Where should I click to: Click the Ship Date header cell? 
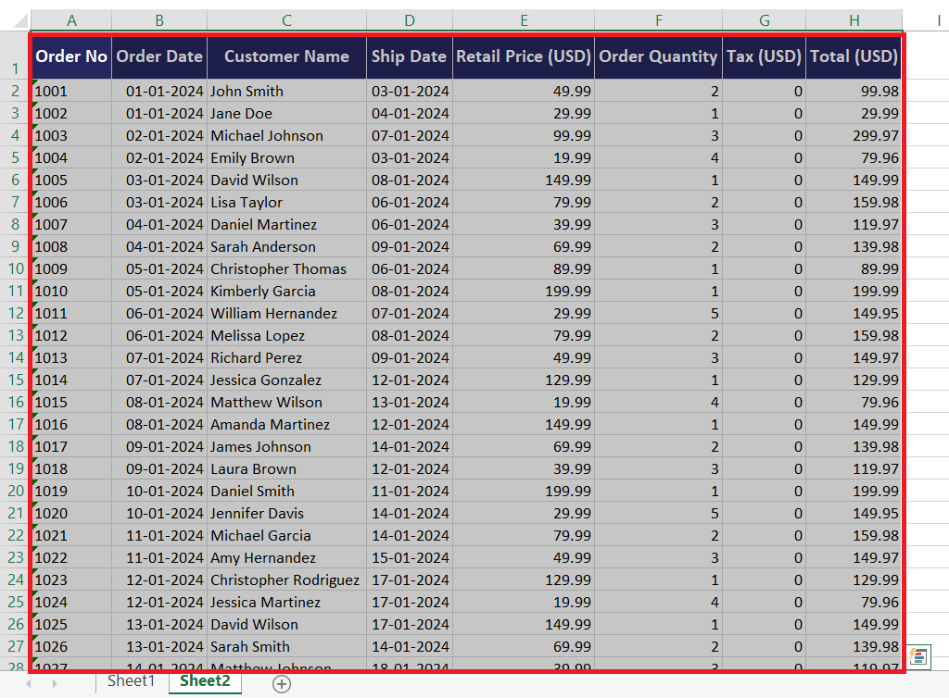[x=410, y=56]
